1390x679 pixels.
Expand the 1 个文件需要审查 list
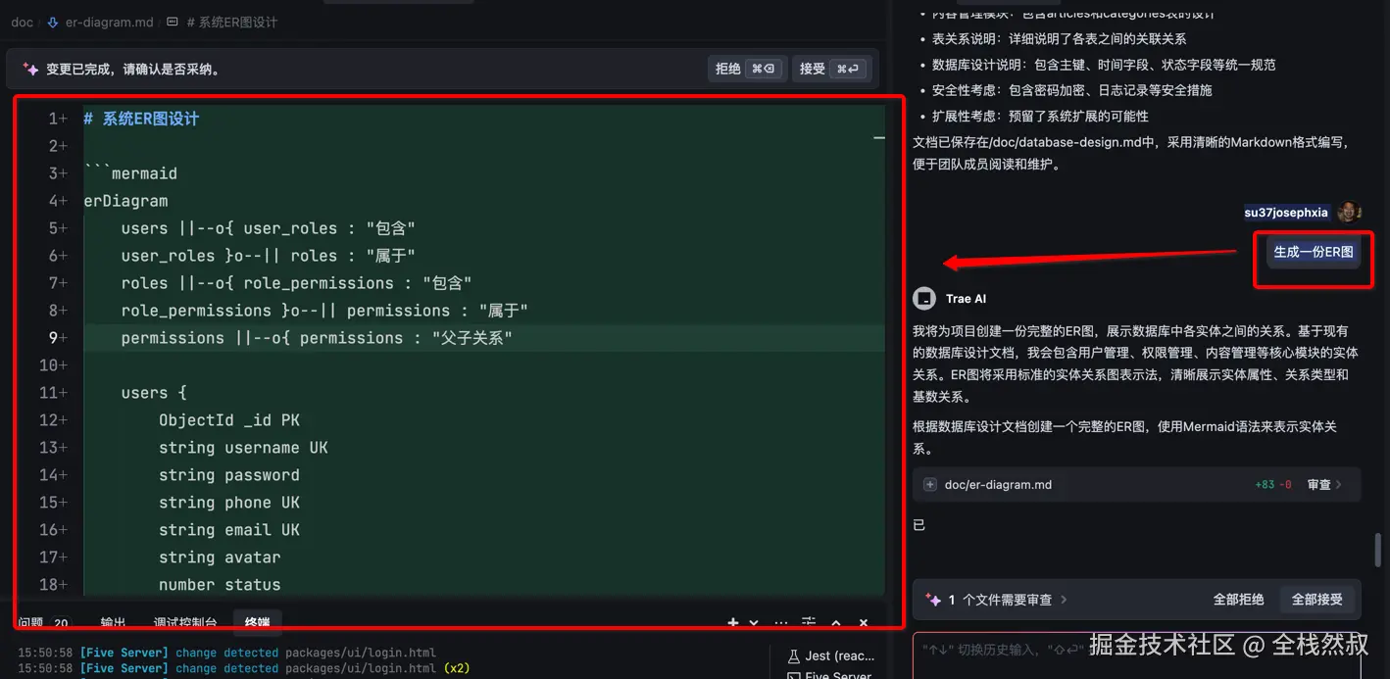click(1064, 600)
